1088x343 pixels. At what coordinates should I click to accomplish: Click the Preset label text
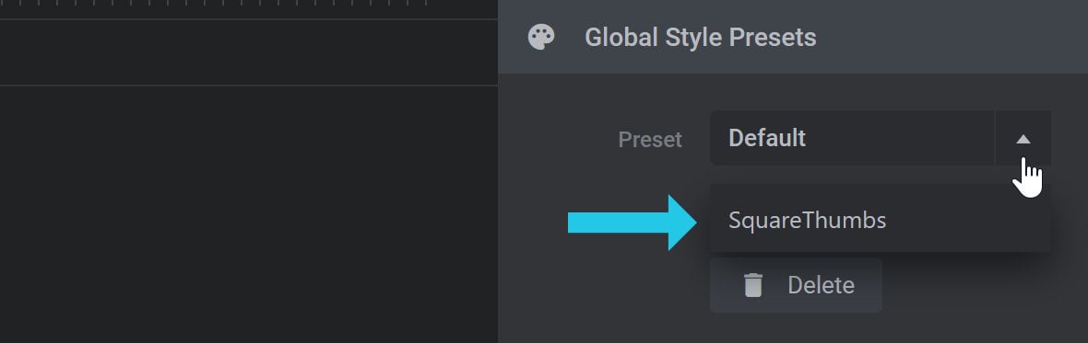coord(650,140)
